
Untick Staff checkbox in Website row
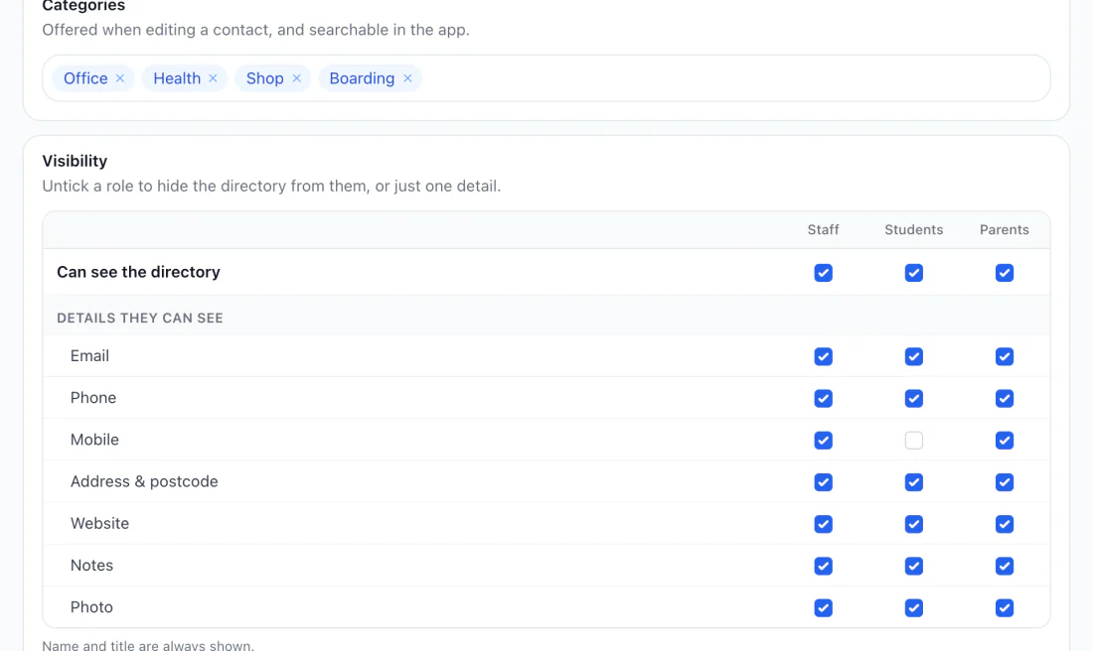824,524
